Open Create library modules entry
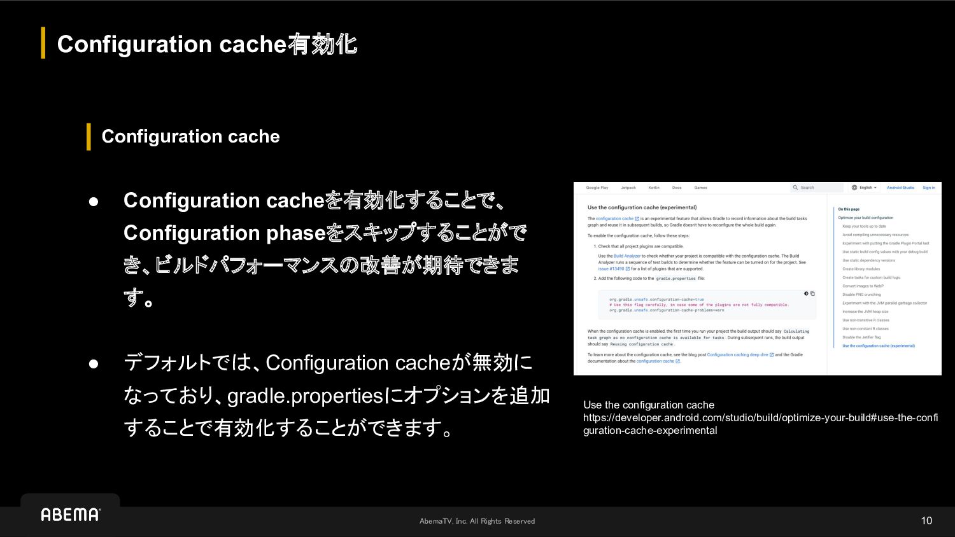The width and height of the screenshot is (955, 537). tap(861, 269)
